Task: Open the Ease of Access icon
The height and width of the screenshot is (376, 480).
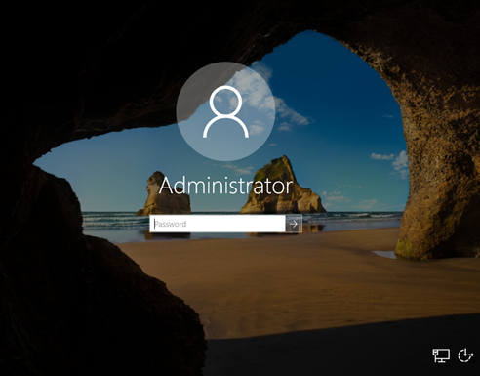Action: point(465,355)
